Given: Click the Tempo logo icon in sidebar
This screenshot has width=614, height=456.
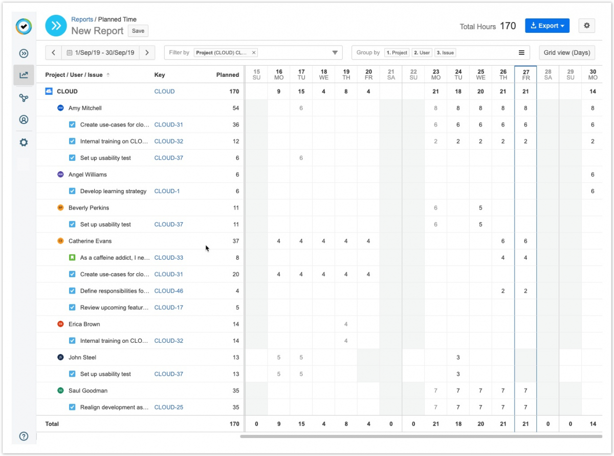Looking at the screenshot, I should (24, 26).
